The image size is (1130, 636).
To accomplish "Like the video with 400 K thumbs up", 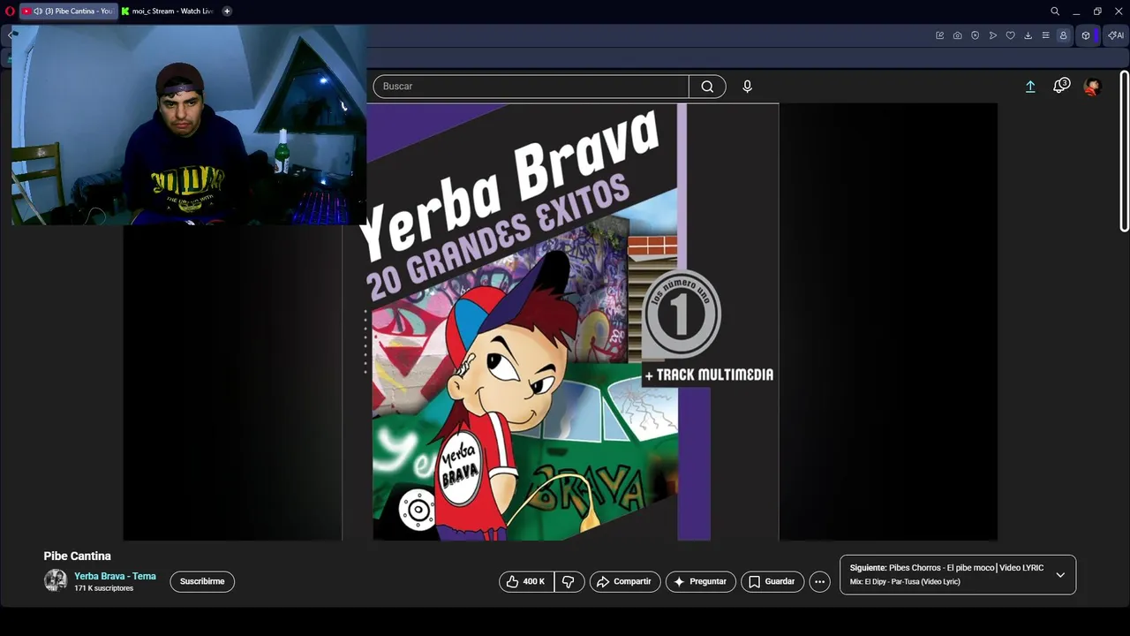I will point(526,581).
